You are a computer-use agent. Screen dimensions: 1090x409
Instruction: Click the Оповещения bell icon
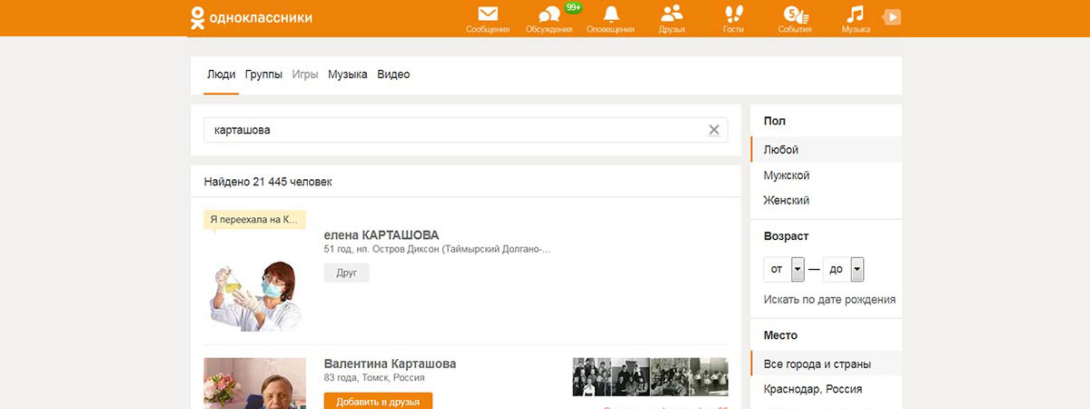pyautogui.click(x=610, y=15)
